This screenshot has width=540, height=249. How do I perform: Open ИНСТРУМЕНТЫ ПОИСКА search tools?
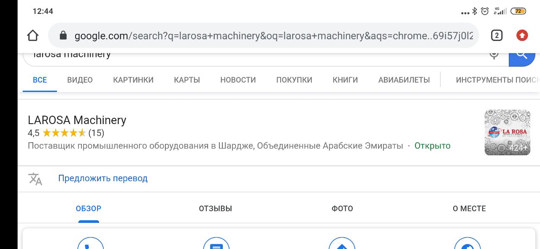click(x=498, y=80)
